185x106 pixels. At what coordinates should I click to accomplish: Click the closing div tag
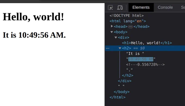pyautogui.click(x=125, y=81)
